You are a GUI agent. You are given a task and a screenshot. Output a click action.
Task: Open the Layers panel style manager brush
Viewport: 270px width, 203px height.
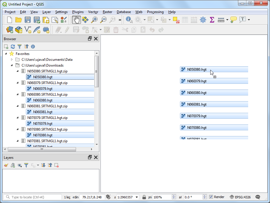(x=6, y=165)
